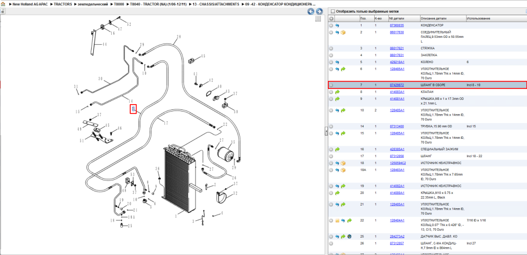Open part number link 87312657
The height and width of the screenshot is (255, 527).
[x=397, y=243]
